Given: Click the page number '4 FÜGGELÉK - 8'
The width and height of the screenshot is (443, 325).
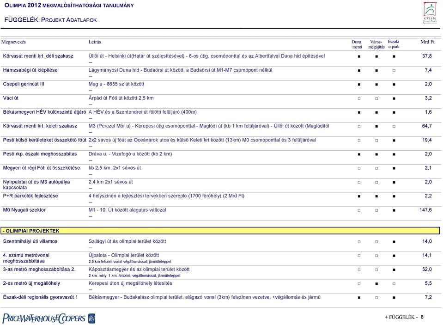Looking at the screenshot, I should pos(404,317).
